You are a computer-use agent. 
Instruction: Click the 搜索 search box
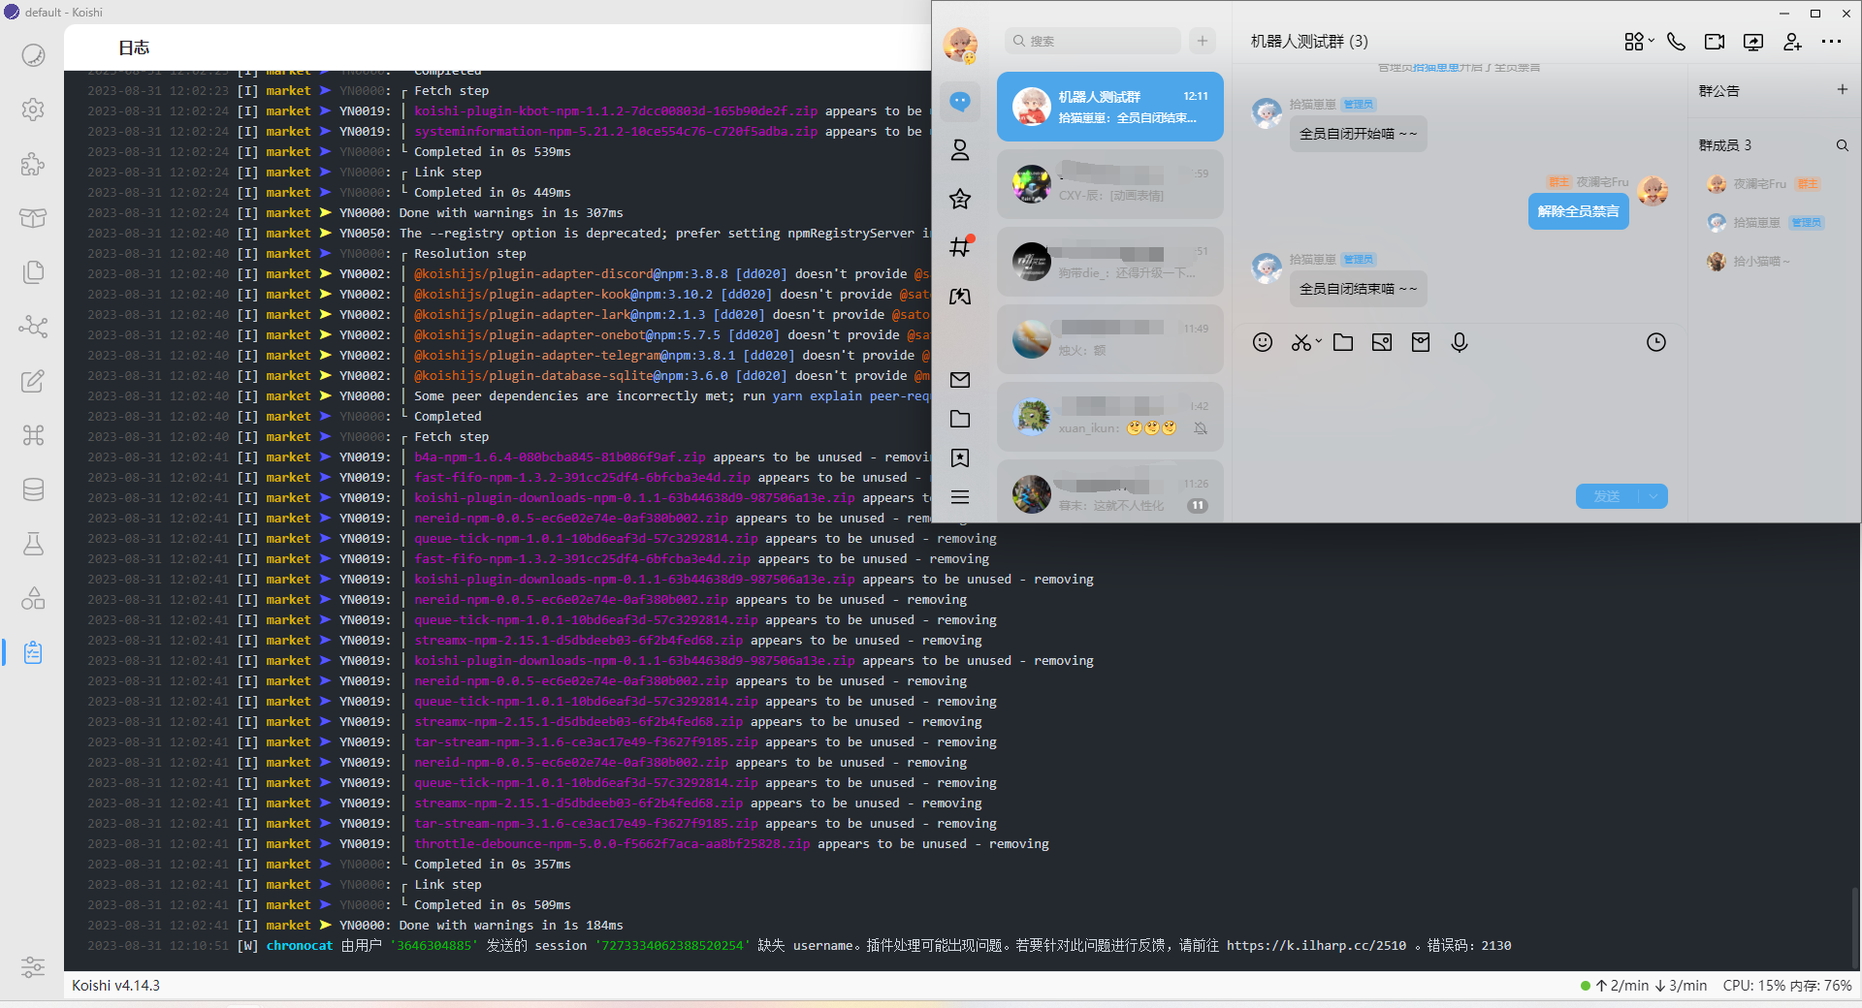(x=1092, y=41)
